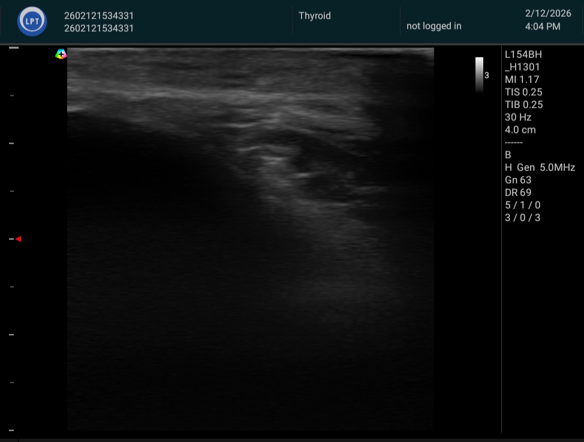This screenshot has height=442, width=584.
Task: Select the L154BH probe label
Action: (523, 55)
